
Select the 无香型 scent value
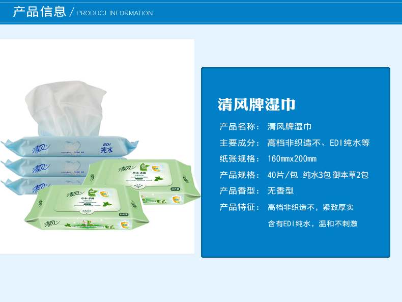coord(280,190)
